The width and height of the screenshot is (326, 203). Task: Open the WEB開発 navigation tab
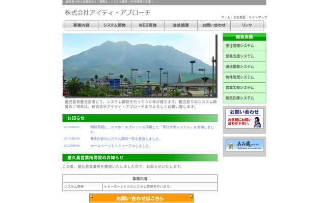point(148,25)
